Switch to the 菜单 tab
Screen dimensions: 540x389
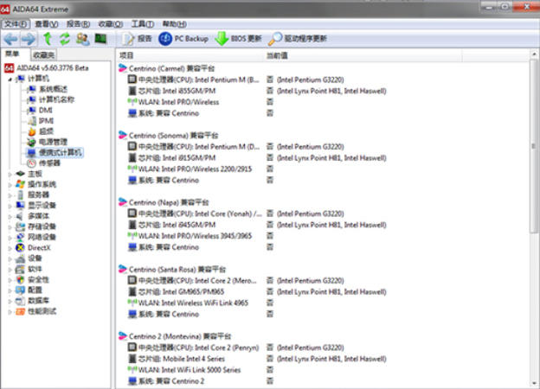pyautogui.click(x=13, y=54)
